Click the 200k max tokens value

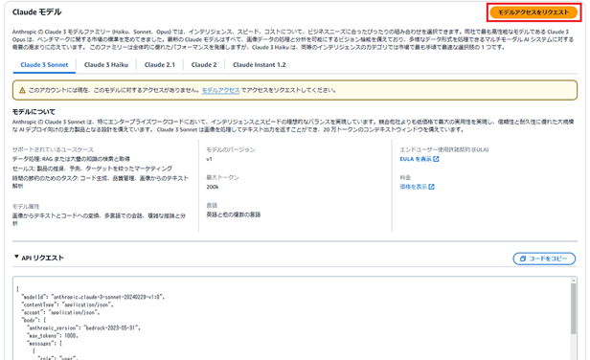click(x=213, y=187)
